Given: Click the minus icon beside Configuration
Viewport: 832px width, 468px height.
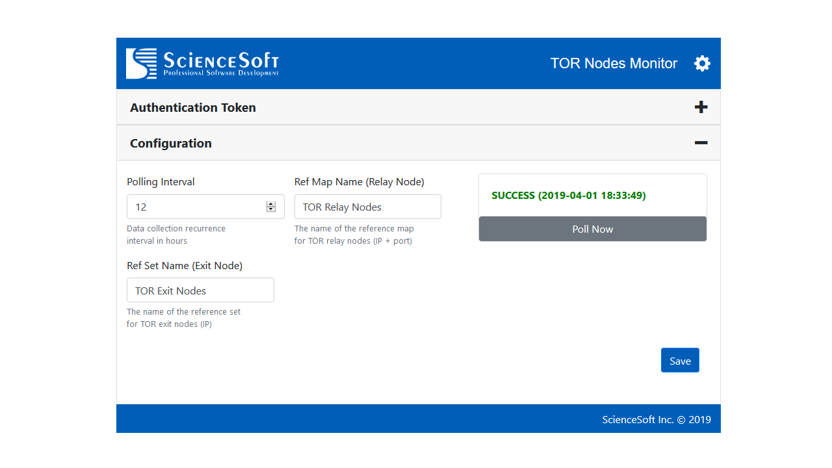Looking at the screenshot, I should pyautogui.click(x=701, y=142).
